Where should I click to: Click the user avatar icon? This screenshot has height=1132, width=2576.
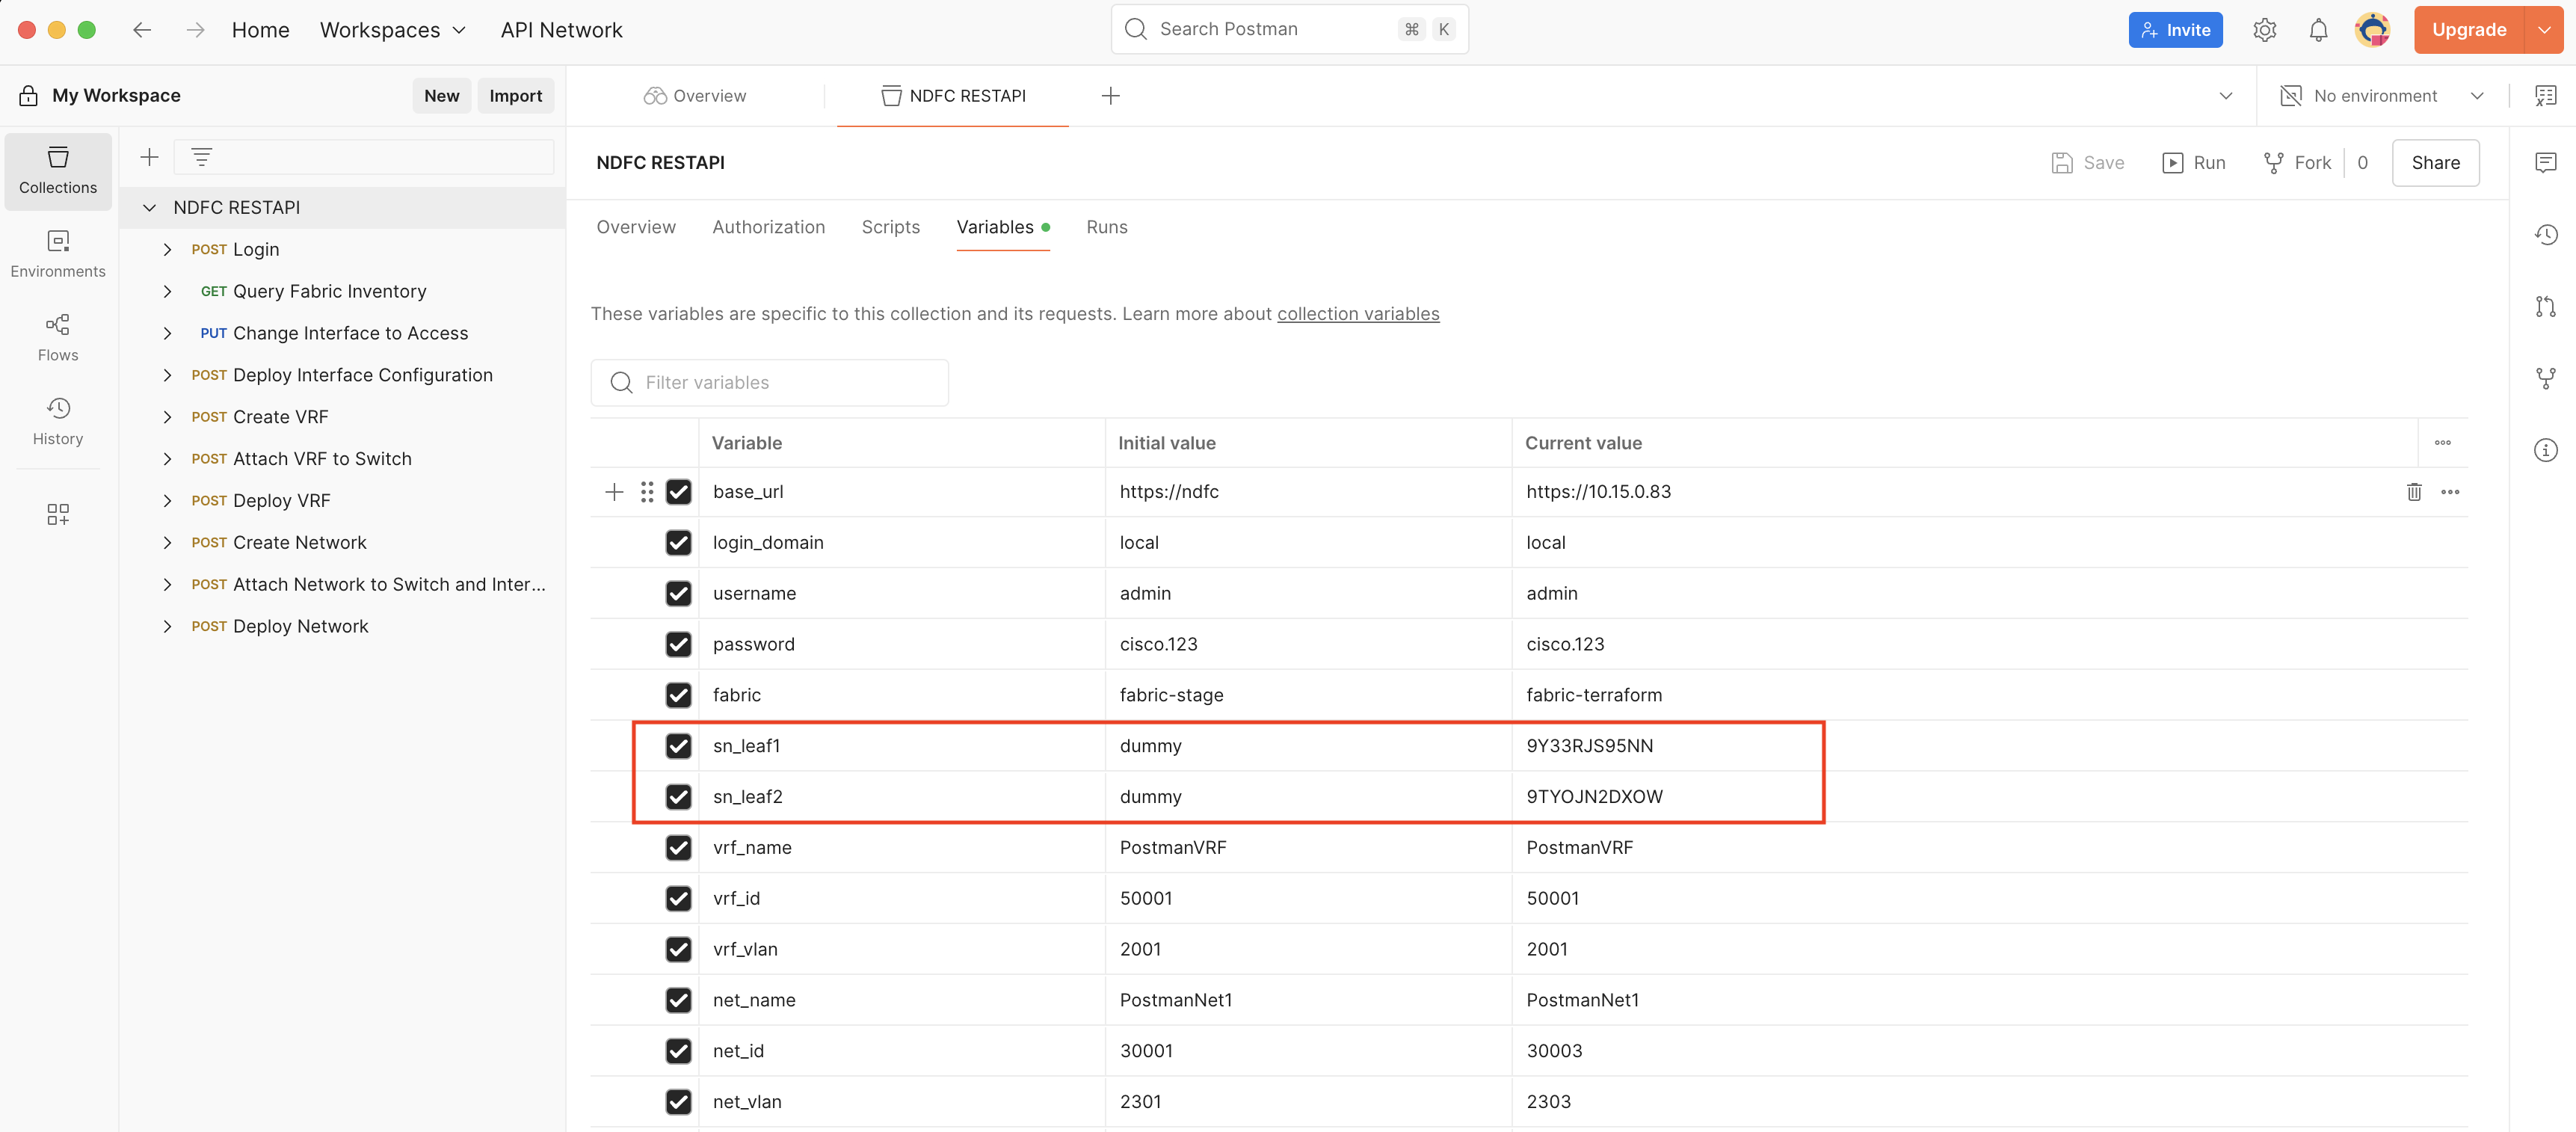pos(2372,30)
